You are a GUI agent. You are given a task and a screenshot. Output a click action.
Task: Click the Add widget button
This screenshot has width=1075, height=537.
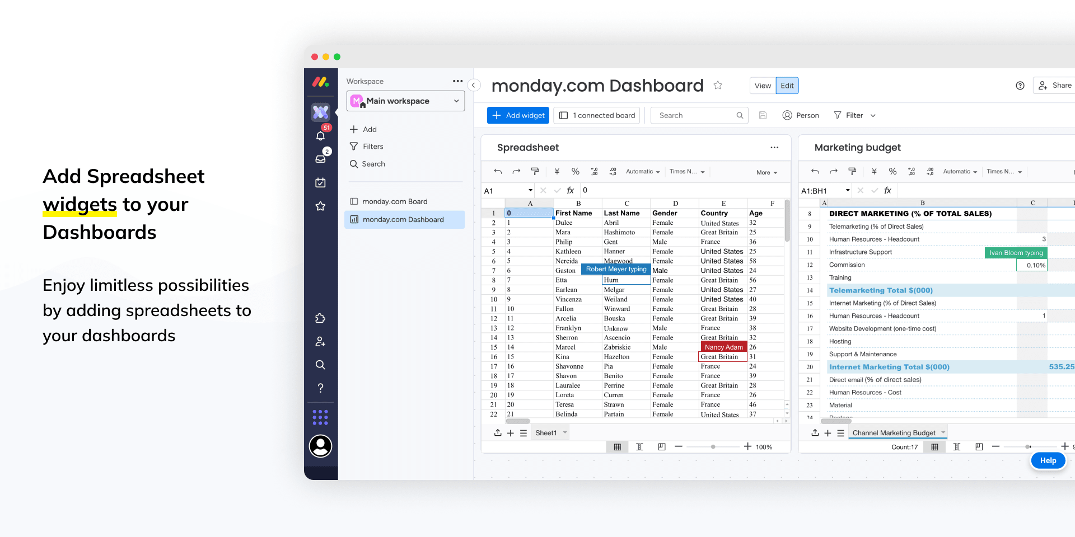point(518,115)
